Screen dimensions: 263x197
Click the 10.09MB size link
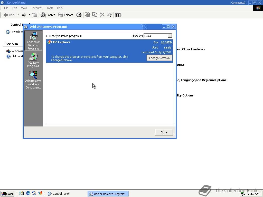(166, 42)
